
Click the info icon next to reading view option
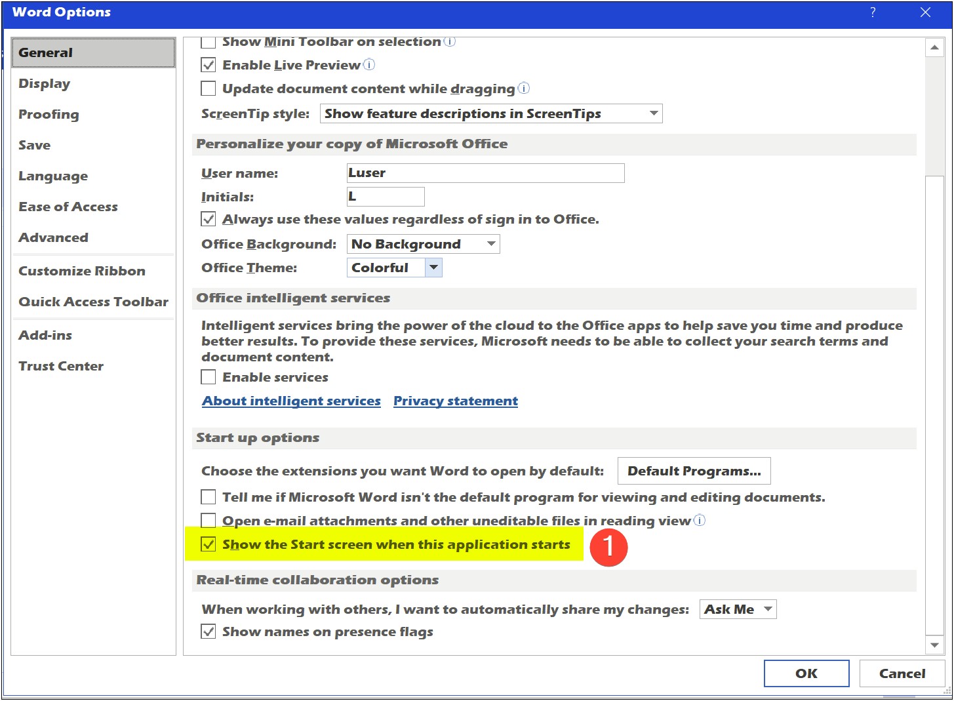click(700, 520)
